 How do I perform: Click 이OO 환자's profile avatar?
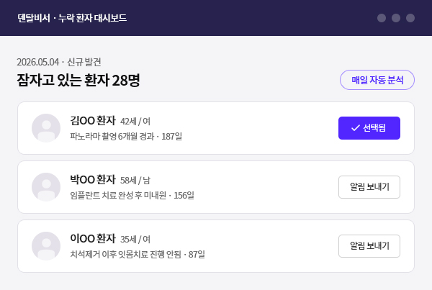coord(46,246)
